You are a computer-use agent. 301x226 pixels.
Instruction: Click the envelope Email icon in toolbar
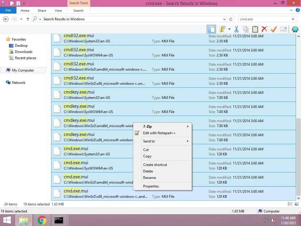(283, 29)
